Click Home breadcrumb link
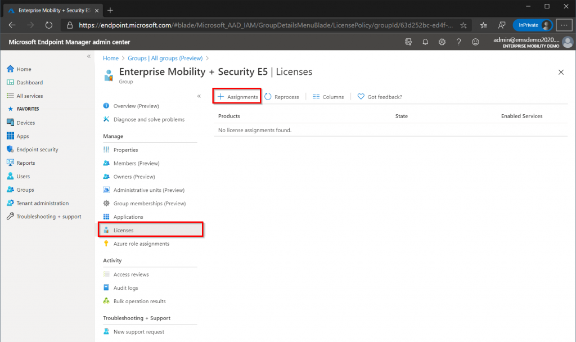This screenshot has height=342, width=576. (x=111, y=58)
